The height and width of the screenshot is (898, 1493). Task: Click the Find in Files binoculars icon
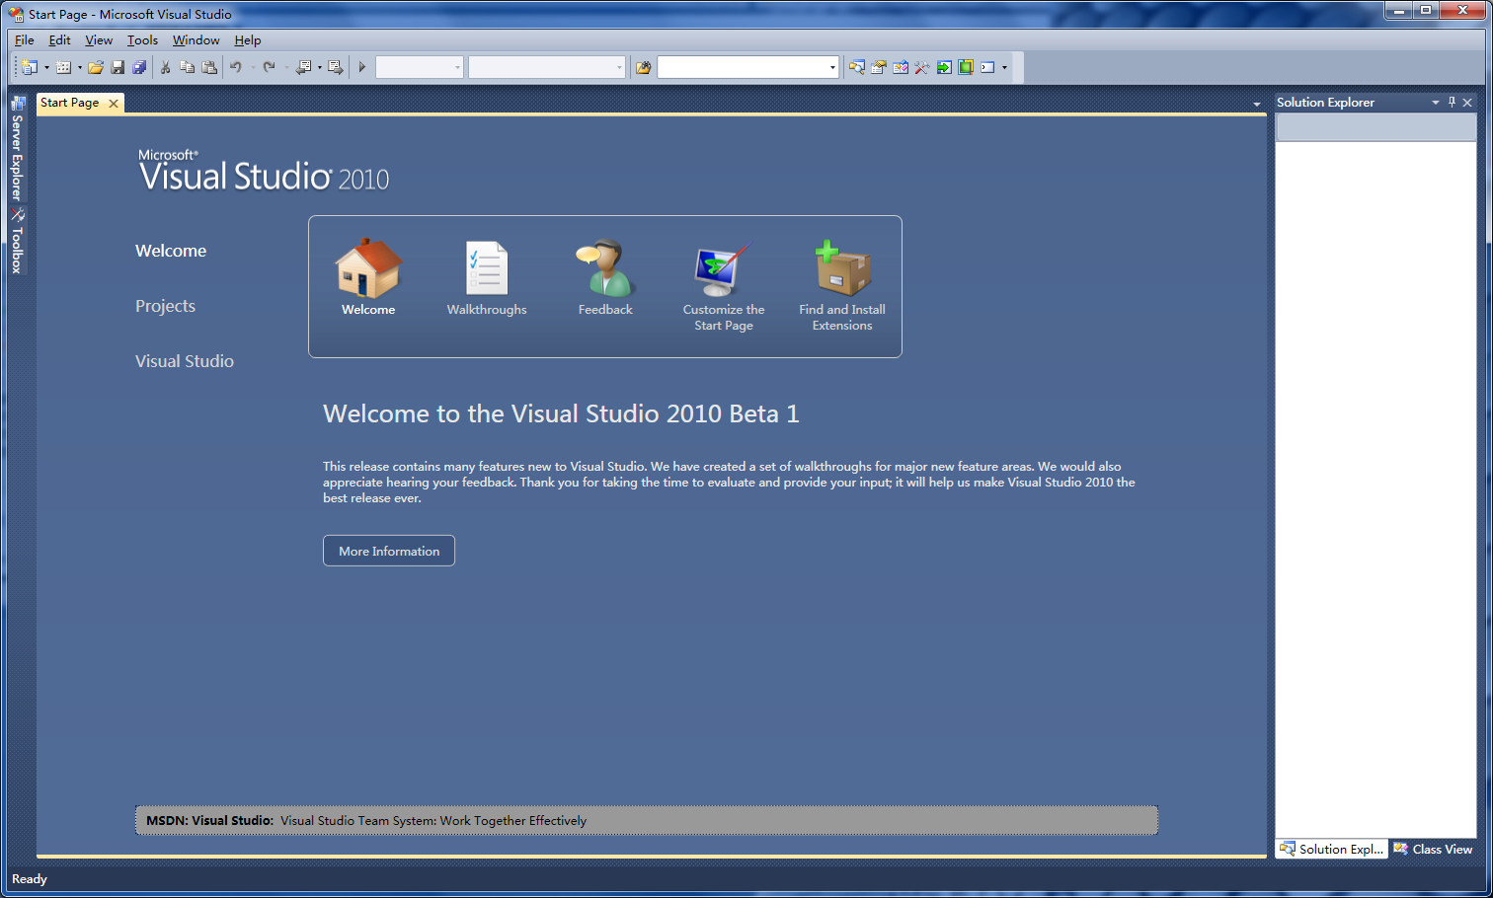pos(644,67)
